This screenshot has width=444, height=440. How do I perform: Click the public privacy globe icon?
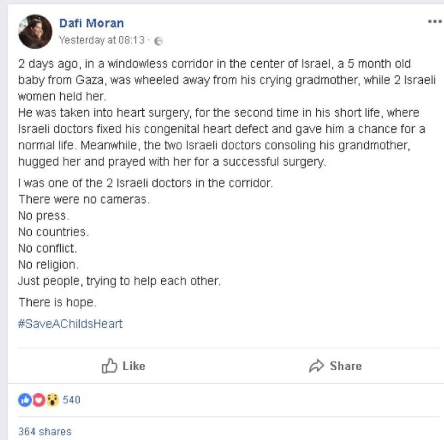coord(158,41)
